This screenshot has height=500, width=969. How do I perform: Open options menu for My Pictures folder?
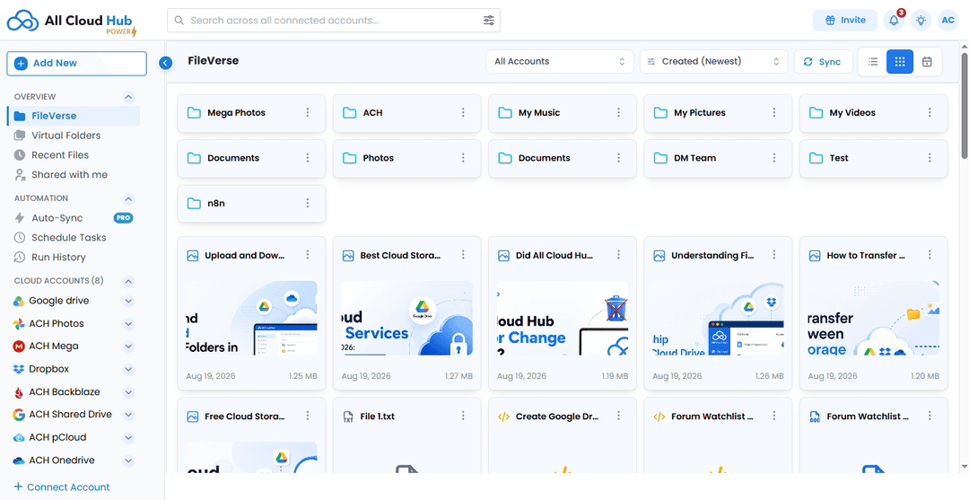(x=774, y=112)
